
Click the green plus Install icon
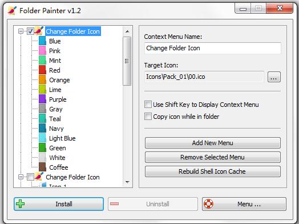coord(20,204)
